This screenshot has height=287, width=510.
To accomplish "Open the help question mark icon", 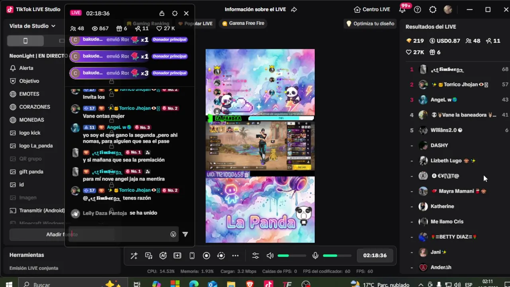I will click(417, 10).
